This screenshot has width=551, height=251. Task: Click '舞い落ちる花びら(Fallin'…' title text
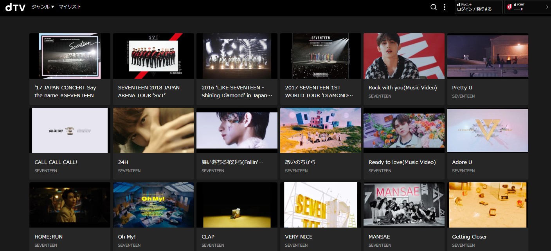pos(232,162)
